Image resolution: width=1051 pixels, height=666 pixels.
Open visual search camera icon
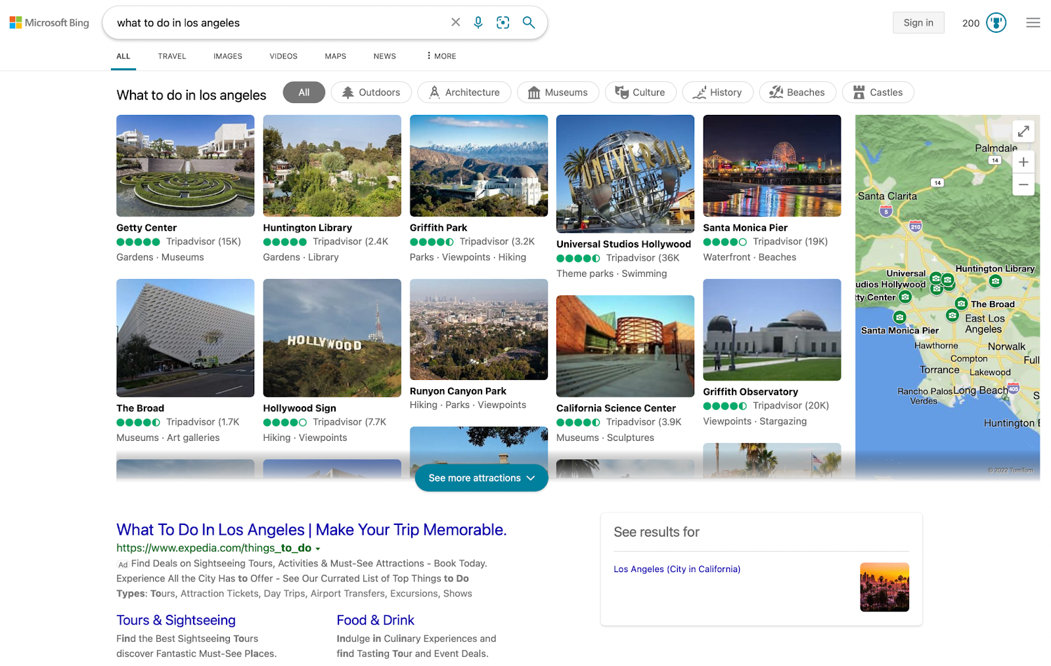coord(503,22)
